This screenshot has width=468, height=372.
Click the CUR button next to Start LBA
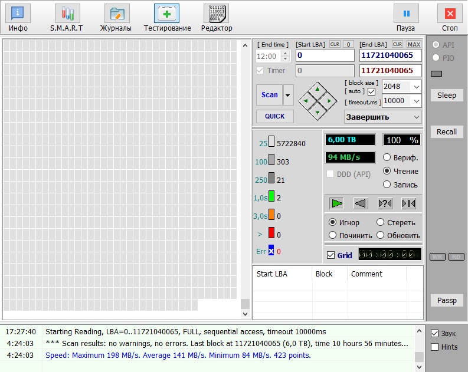point(335,44)
